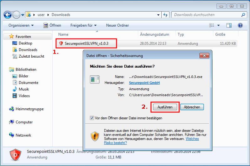The width and height of the screenshot is (250, 166).
Task: Select 'user' in the address breadcrumb
Action: (x=41, y=15)
